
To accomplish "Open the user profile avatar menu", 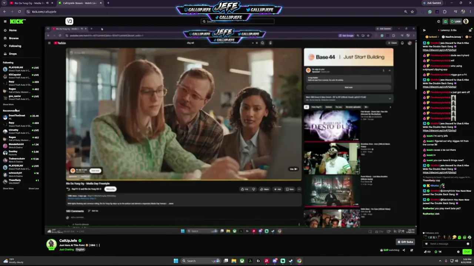I will pyautogui.click(x=466, y=21).
